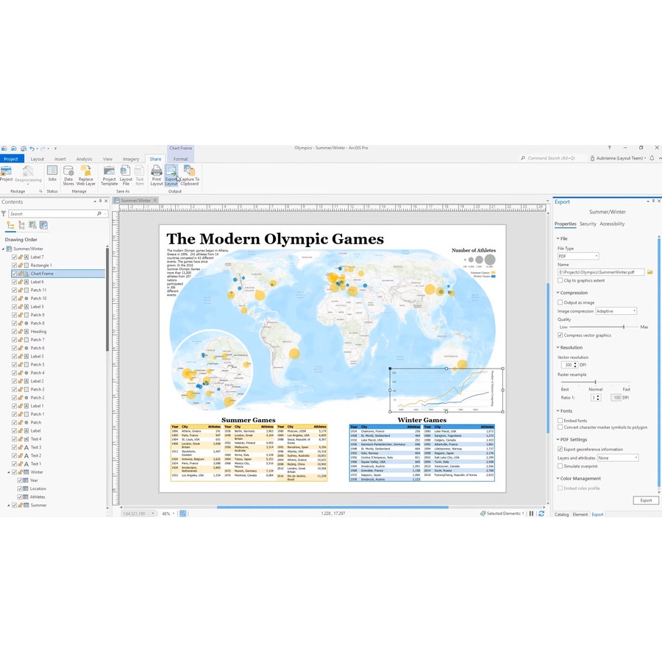Viewport: 662px width, 662px height.
Task: Collapse the Resolution section
Action: click(558, 347)
